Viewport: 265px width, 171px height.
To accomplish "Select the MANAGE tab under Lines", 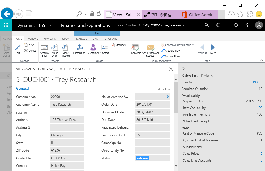I will 81,39.
